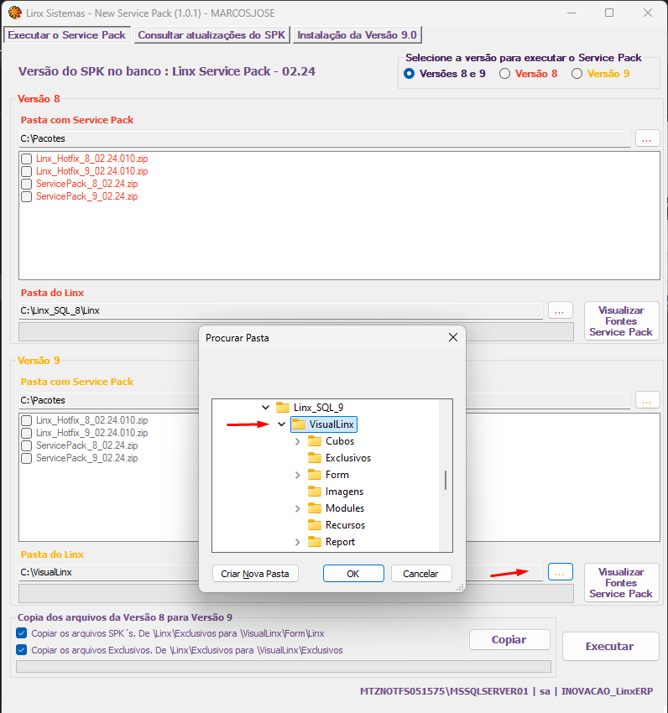Expand the Cubos folder
Screen dimensions: 668x713
tap(298, 441)
